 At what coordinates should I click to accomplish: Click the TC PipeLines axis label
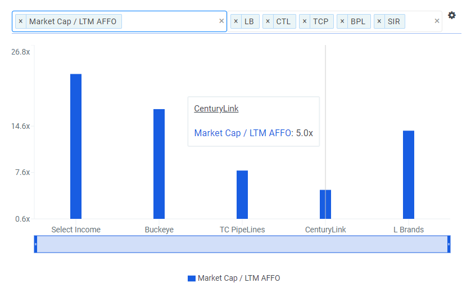coord(242,230)
